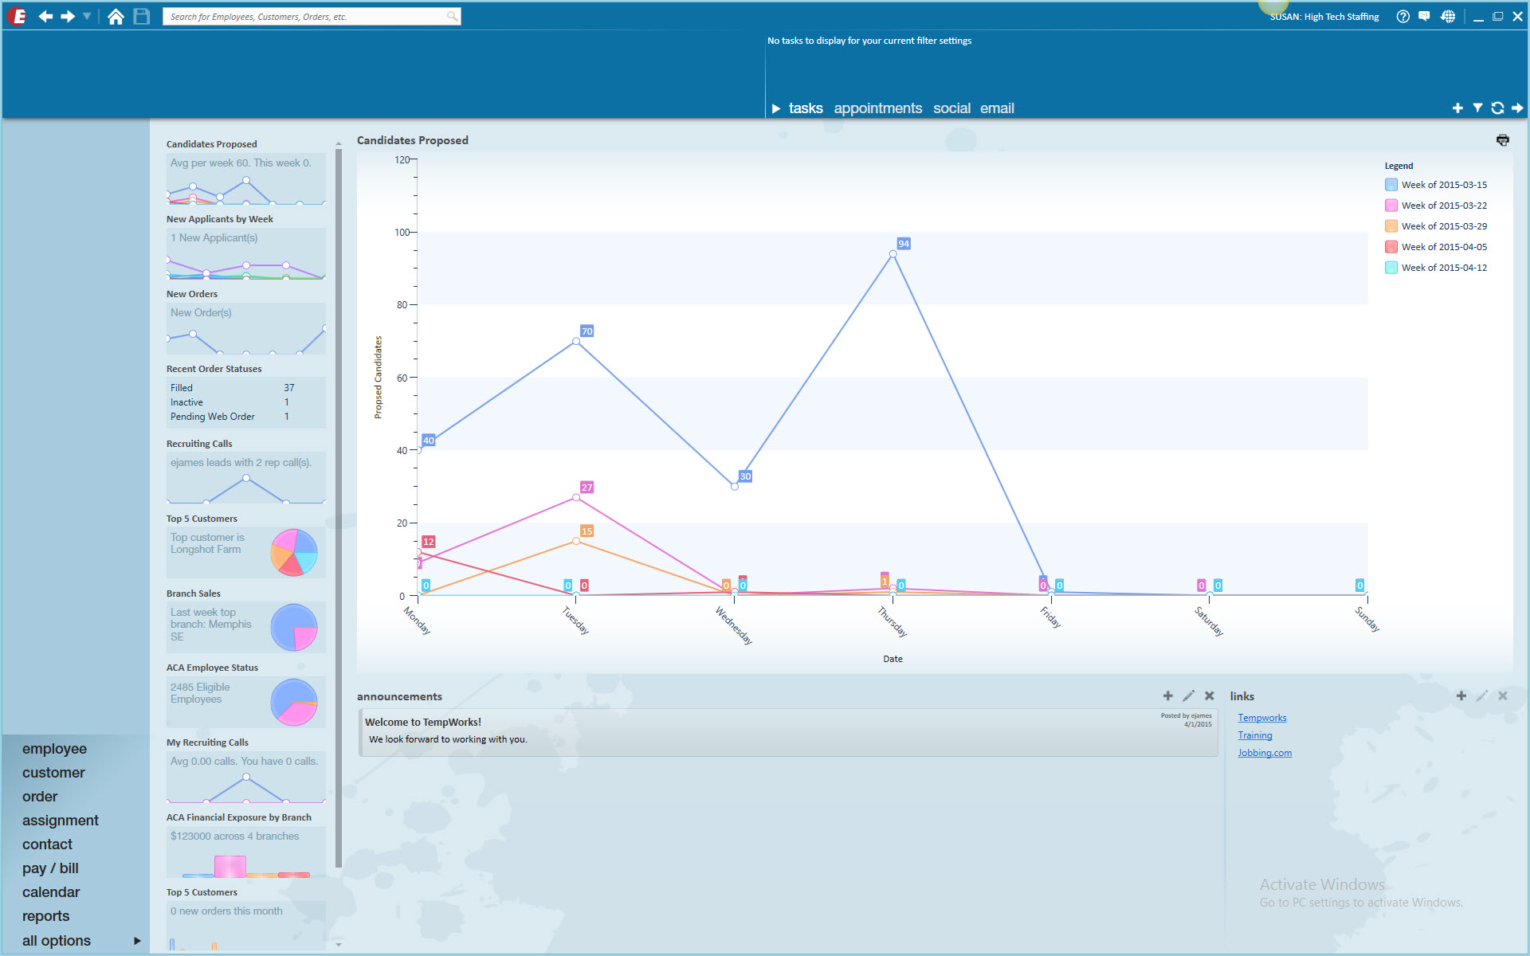Toggle Week of 2015-03-15 legend swatch

[1391, 185]
